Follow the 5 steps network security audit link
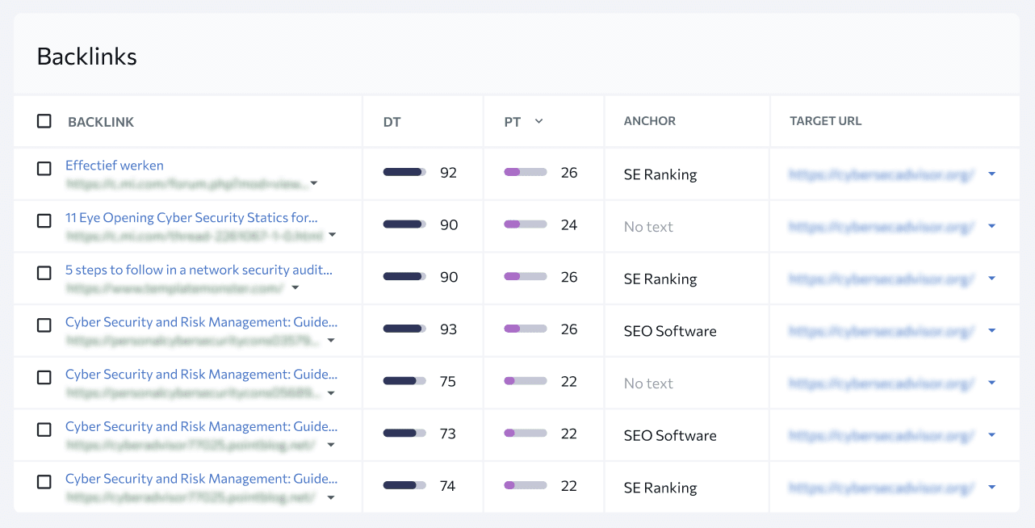1035x528 pixels. tap(199, 270)
